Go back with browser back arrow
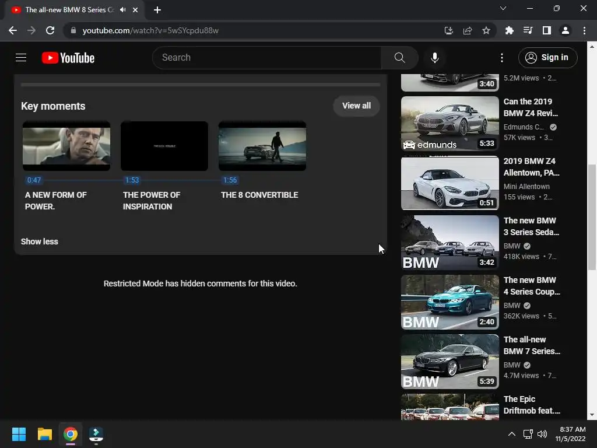 pyautogui.click(x=13, y=30)
